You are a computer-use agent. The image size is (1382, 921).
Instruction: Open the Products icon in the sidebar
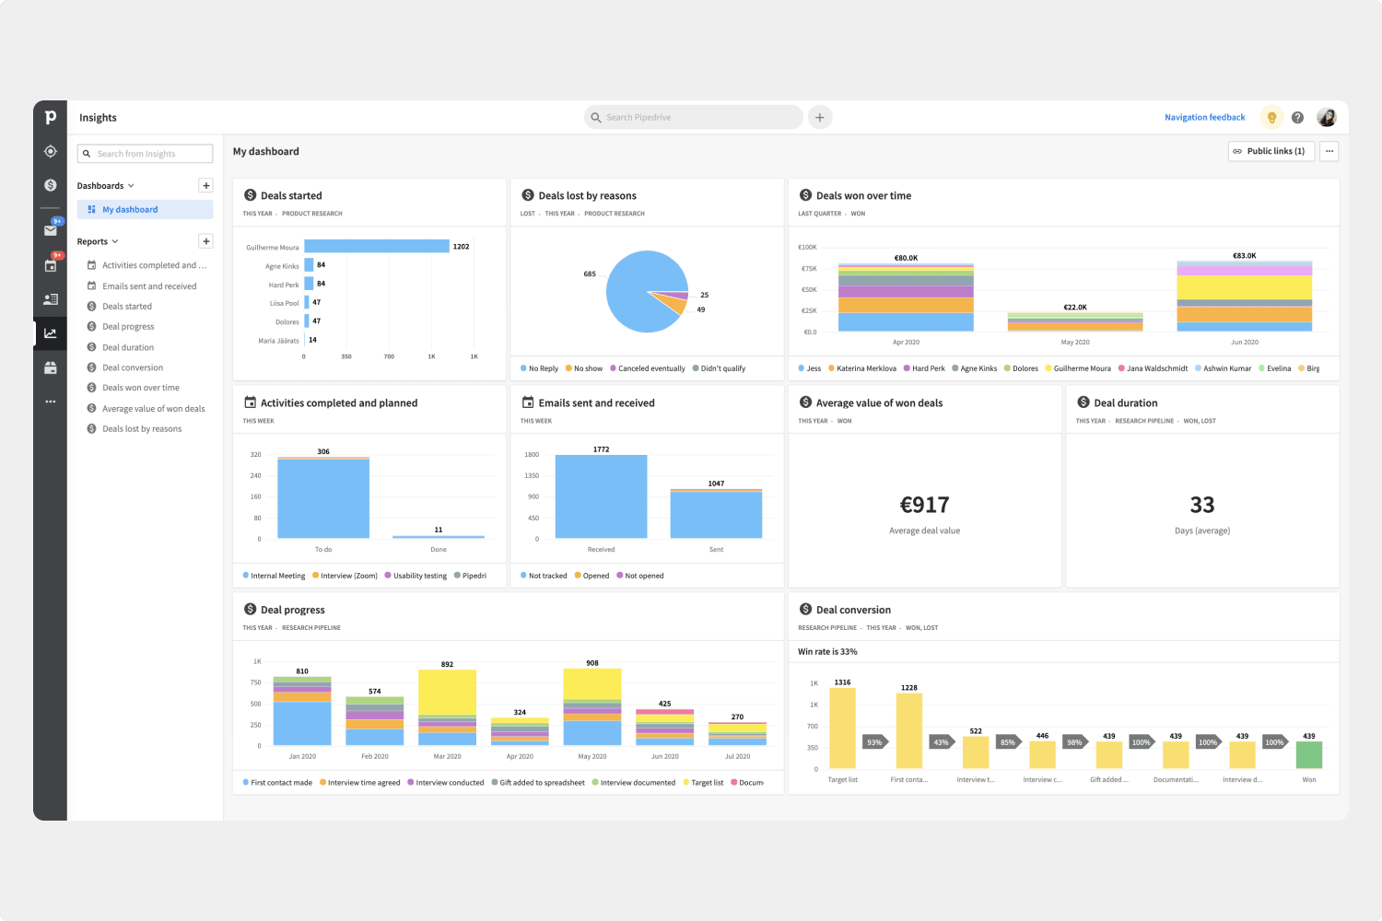[51, 367]
